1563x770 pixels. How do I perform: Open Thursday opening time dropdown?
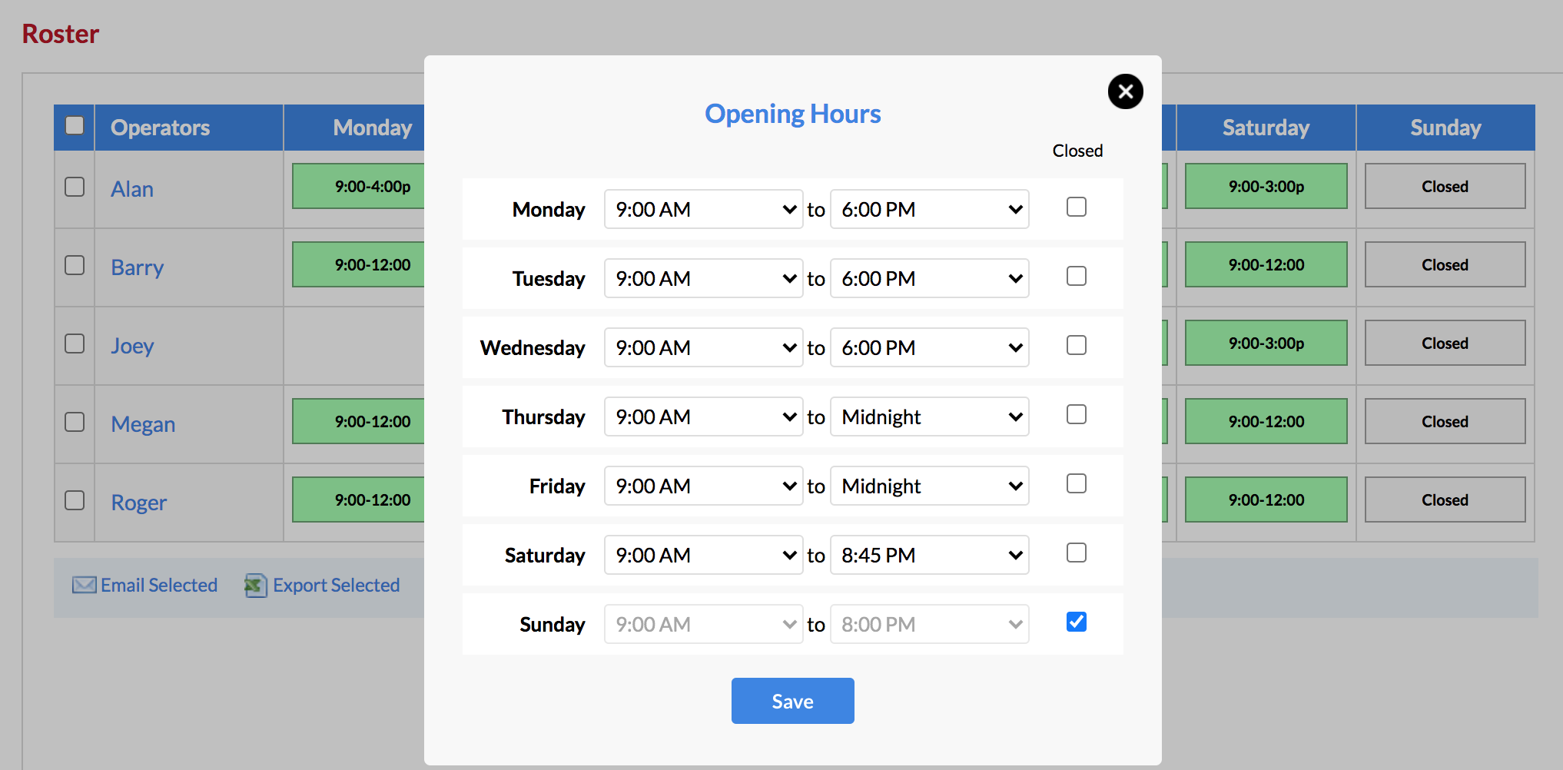703,417
